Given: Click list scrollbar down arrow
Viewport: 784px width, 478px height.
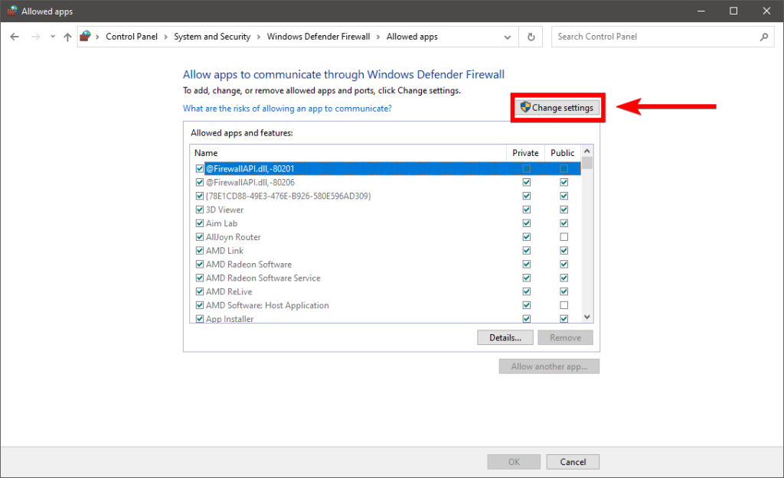Looking at the screenshot, I should [587, 317].
